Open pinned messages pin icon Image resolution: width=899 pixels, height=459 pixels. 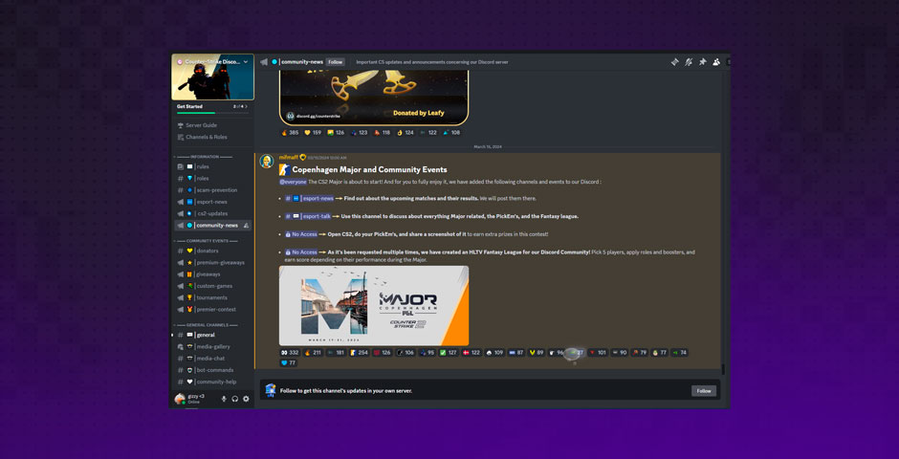click(702, 62)
